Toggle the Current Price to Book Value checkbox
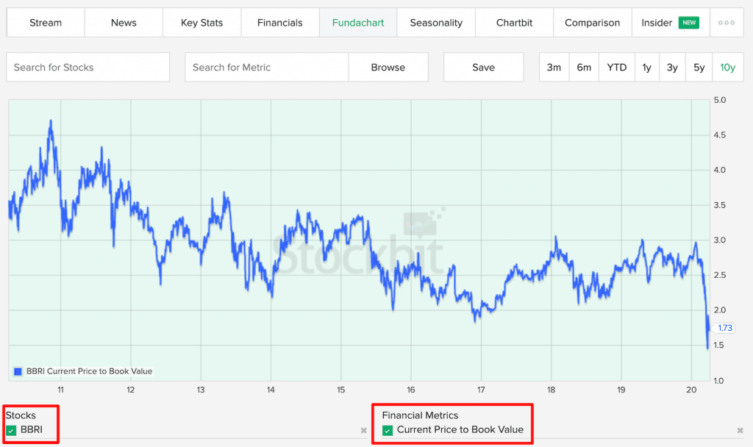Image resolution: width=753 pixels, height=447 pixels. [x=387, y=430]
